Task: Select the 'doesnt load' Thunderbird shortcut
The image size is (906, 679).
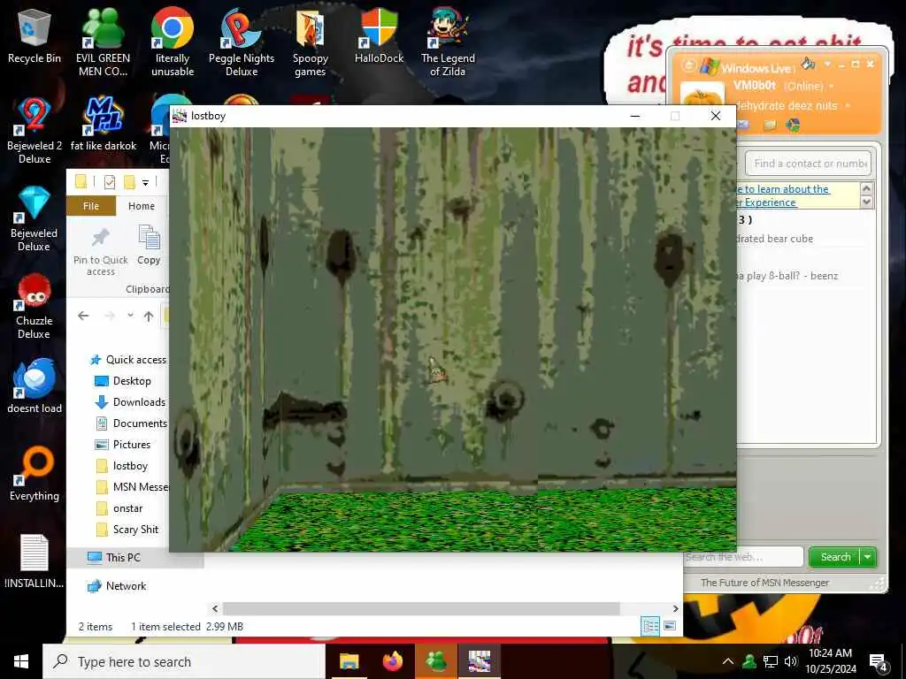Action: [35, 385]
